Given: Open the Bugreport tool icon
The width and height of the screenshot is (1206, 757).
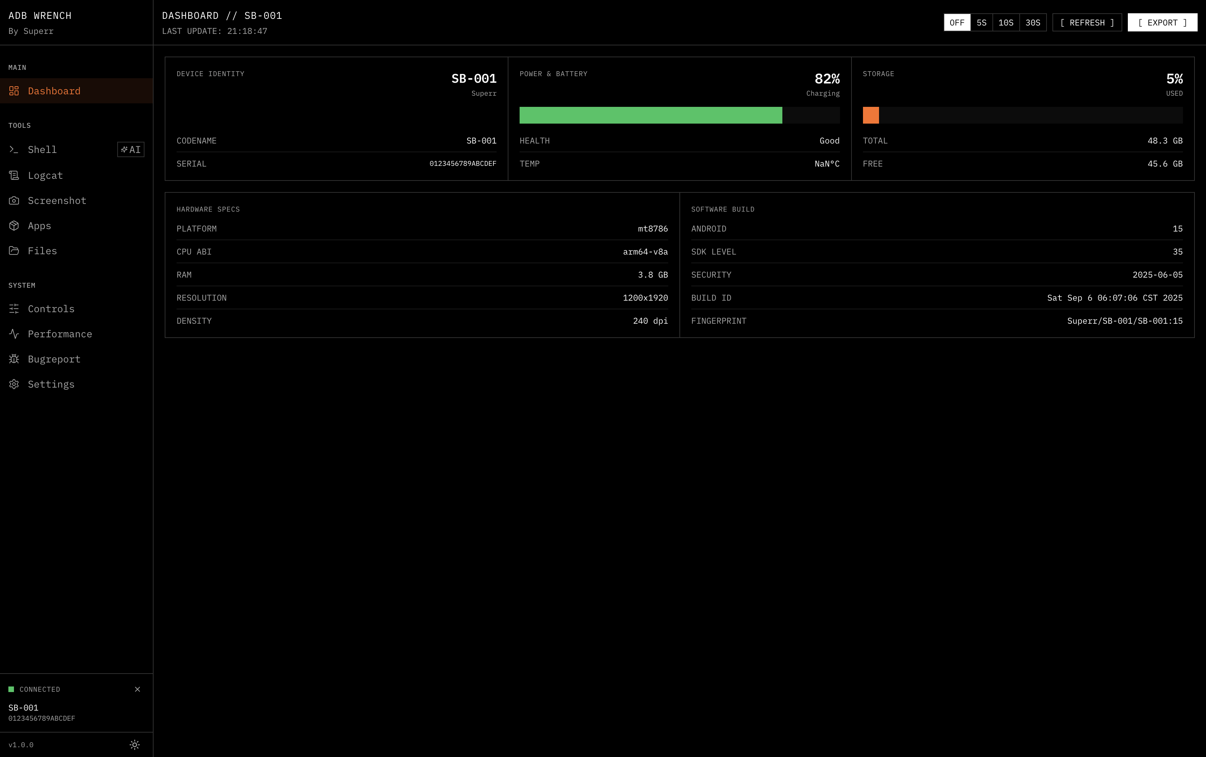Looking at the screenshot, I should click(14, 359).
